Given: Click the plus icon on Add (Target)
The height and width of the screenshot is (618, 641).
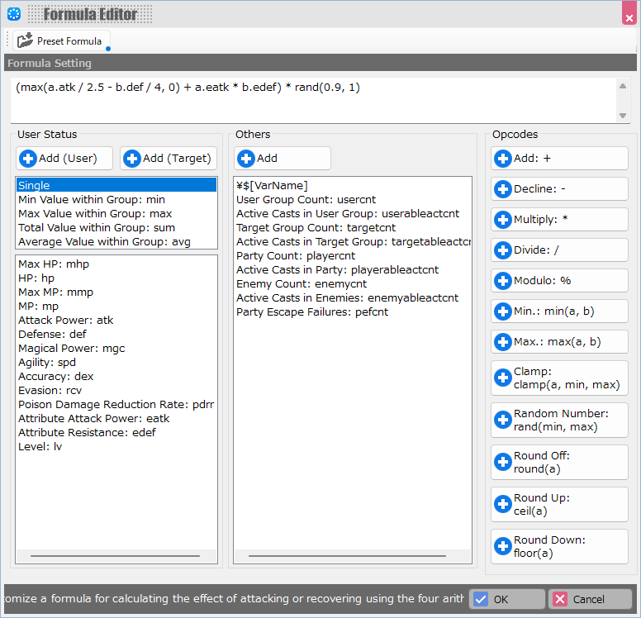Looking at the screenshot, I should (x=132, y=159).
